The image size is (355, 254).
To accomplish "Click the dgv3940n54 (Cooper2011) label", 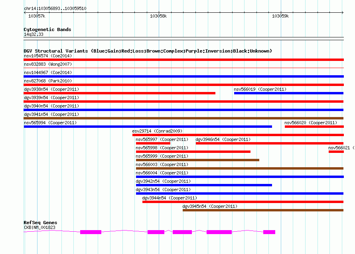I will click(51, 106).
